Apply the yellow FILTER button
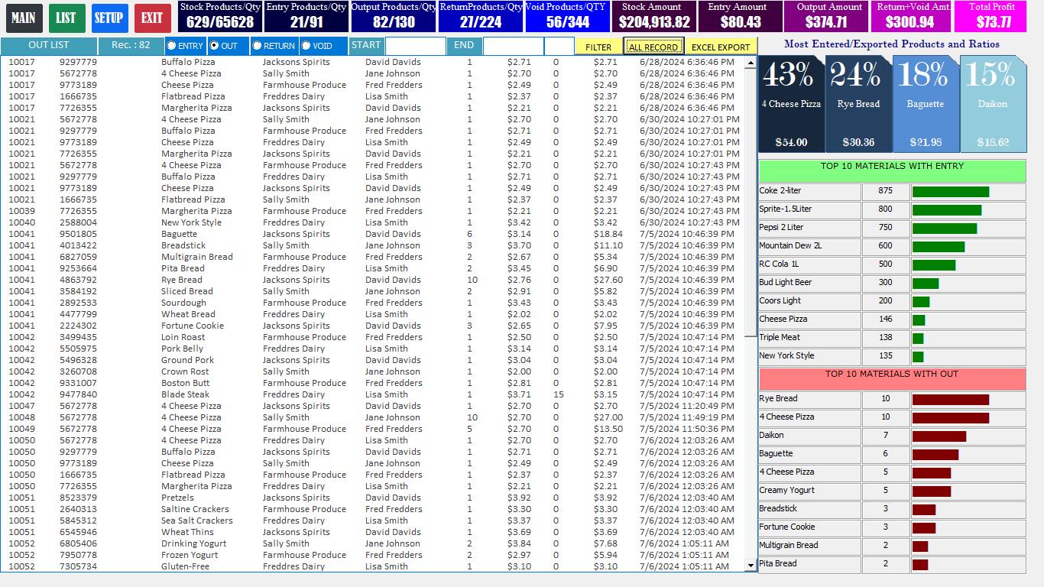Image resolution: width=1044 pixels, height=587 pixels. point(598,47)
